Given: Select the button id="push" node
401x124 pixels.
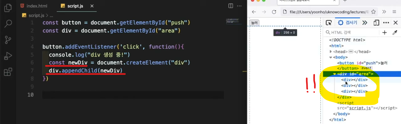Looking at the screenshot, I should coord(362,63).
